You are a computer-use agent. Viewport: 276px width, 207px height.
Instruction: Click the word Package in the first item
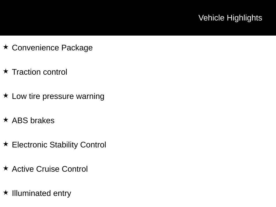click(x=77, y=48)
